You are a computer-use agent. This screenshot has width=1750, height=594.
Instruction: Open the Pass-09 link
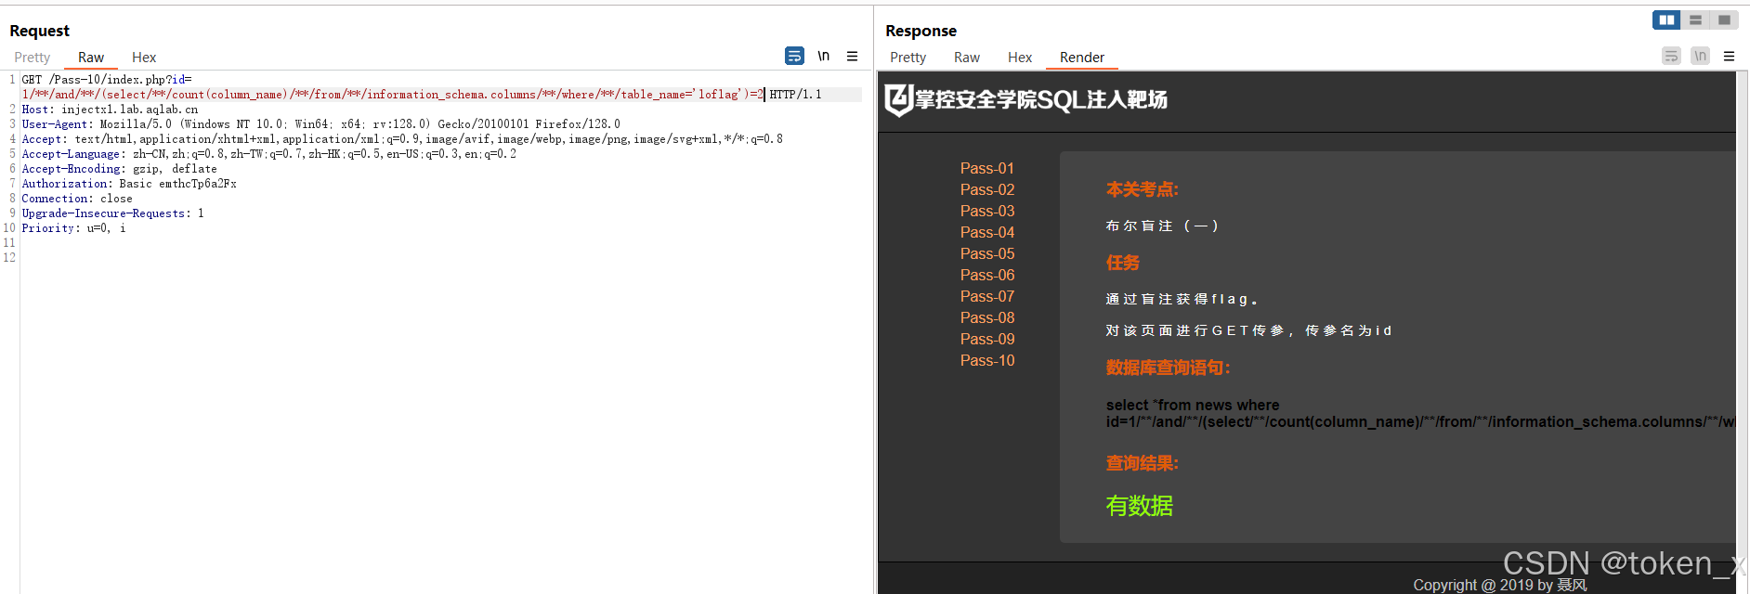(987, 339)
